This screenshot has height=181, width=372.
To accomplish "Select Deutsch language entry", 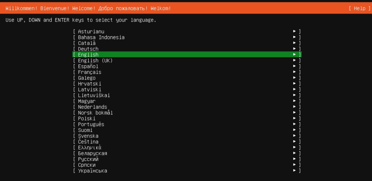I will pyautogui.click(x=187, y=49).
